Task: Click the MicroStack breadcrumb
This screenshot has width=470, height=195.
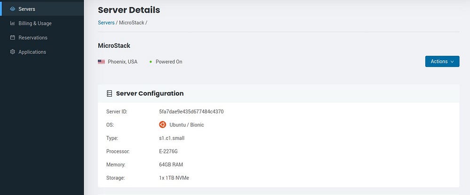Action: coord(131,22)
